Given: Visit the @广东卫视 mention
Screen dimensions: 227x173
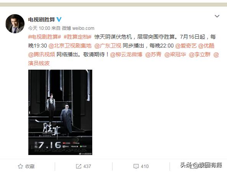Looking at the screenshot, I should point(108,46).
